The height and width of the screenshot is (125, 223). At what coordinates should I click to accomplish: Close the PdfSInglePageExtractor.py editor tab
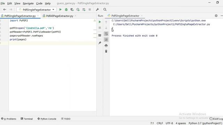point(38,16)
